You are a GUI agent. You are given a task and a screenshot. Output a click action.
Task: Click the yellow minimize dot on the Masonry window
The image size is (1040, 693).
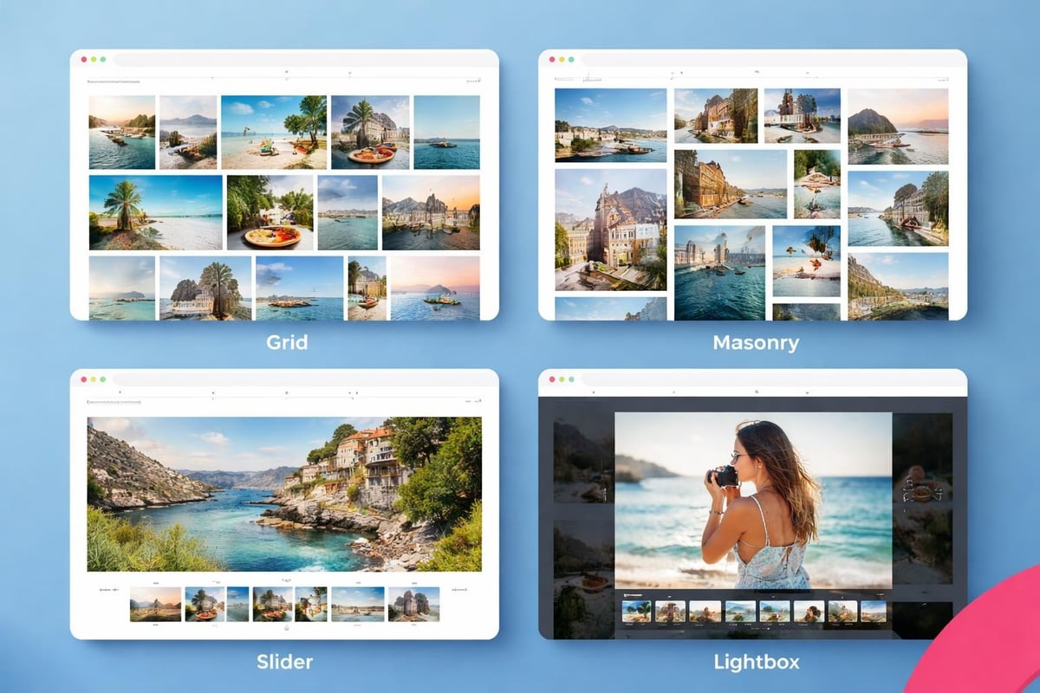tap(562, 59)
